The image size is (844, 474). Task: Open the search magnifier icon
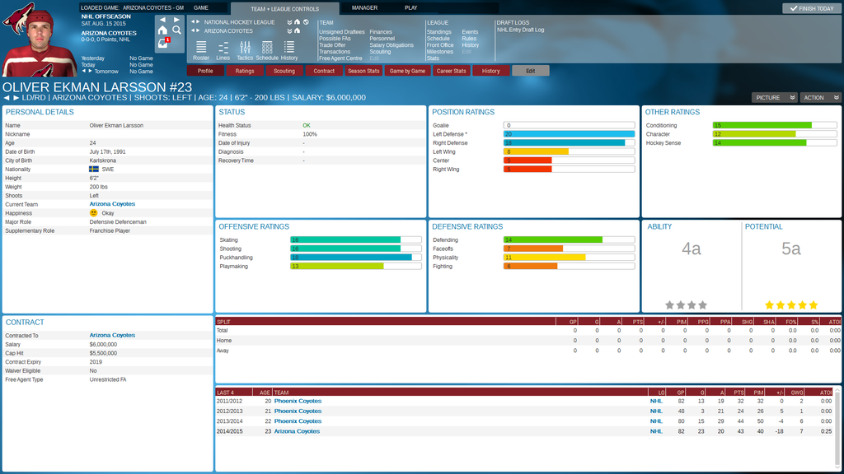[x=176, y=30]
